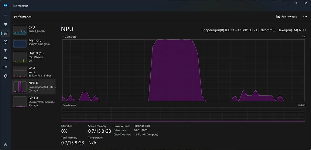The image size is (311, 150).
Task: Click the Disk 0 mini graph thumbnail
Action: 20,57
